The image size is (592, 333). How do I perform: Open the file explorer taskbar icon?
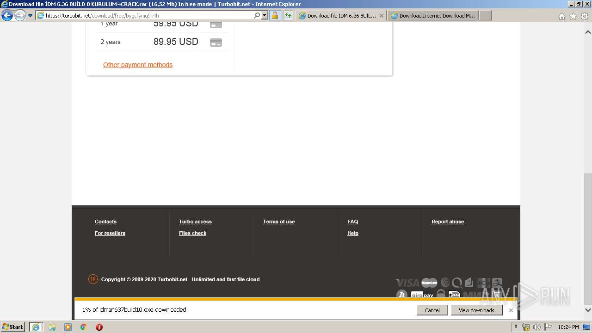coord(52,327)
